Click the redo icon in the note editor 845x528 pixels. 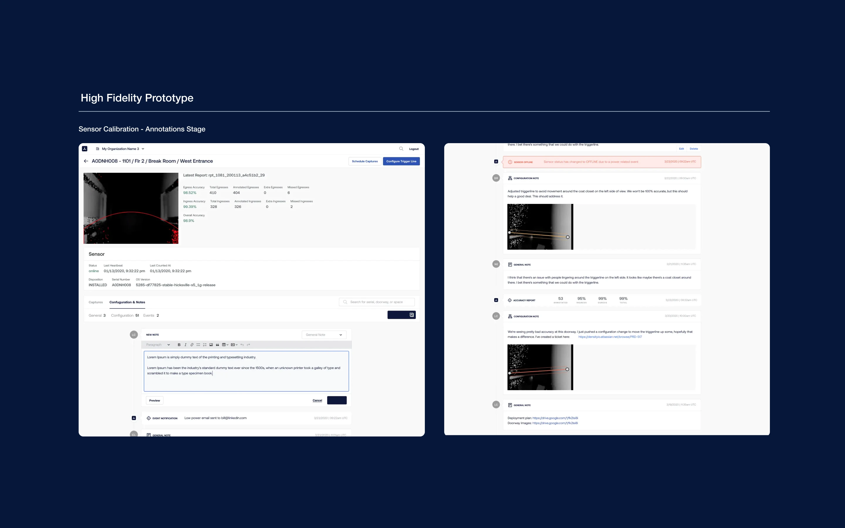tap(249, 345)
